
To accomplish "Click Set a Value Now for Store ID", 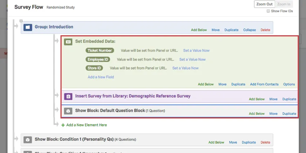I will (x=185, y=68).
